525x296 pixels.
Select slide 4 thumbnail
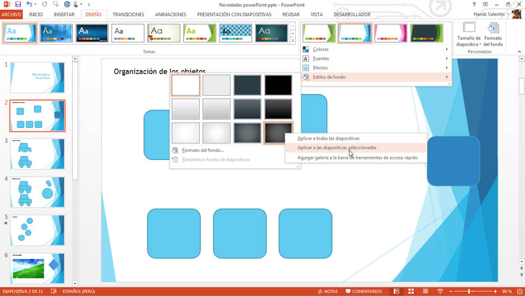pyautogui.click(x=38, y=192)
